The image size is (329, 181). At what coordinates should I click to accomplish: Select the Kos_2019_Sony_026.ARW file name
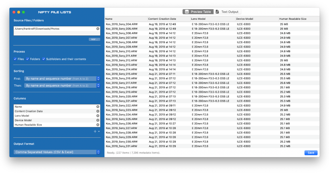pyautogui.click(x=122, y=124)
